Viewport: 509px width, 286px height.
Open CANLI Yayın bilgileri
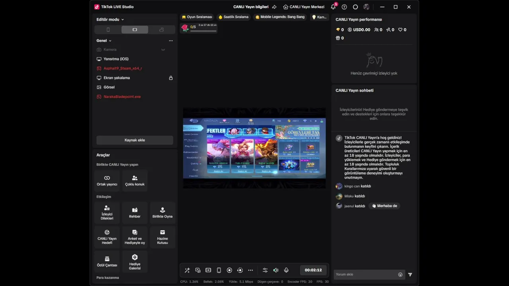tap(251, 7)
